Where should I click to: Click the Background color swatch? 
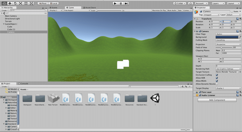coord(227,37)
